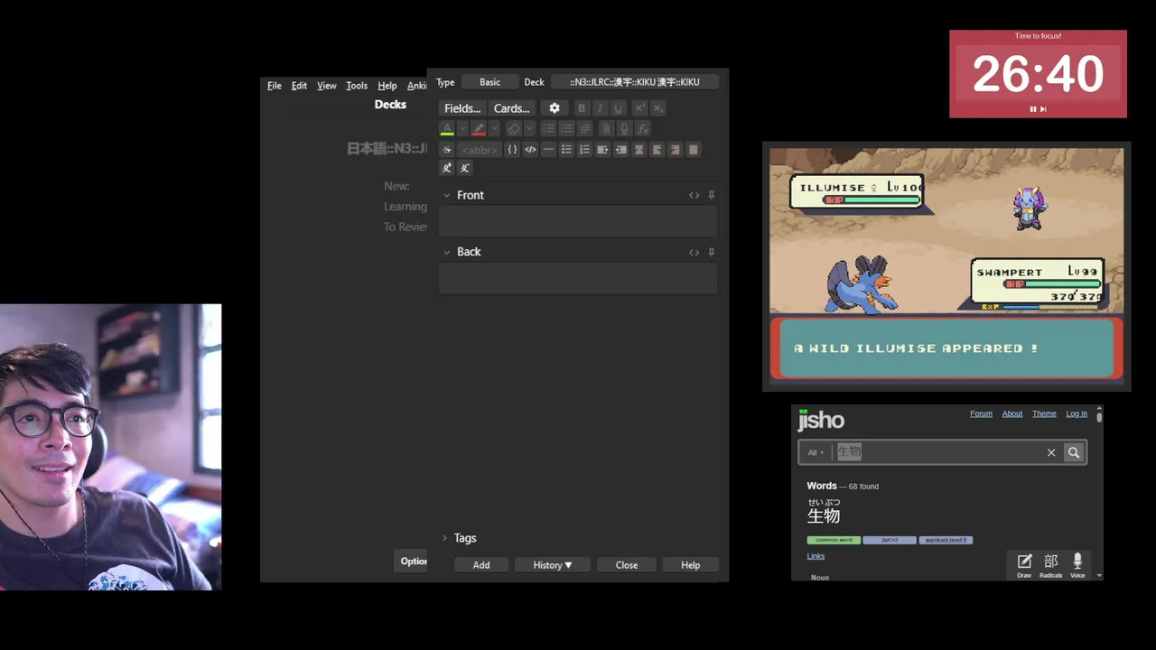Click the outdent icon in third toolbar row
This screenshot has height=650, width=1156.
click(x=620, y=150)
